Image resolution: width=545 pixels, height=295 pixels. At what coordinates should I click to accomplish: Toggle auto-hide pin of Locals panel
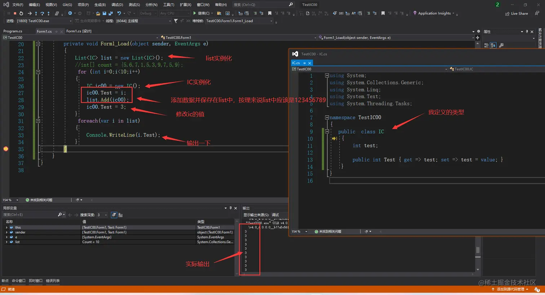[x=231, y=208]
